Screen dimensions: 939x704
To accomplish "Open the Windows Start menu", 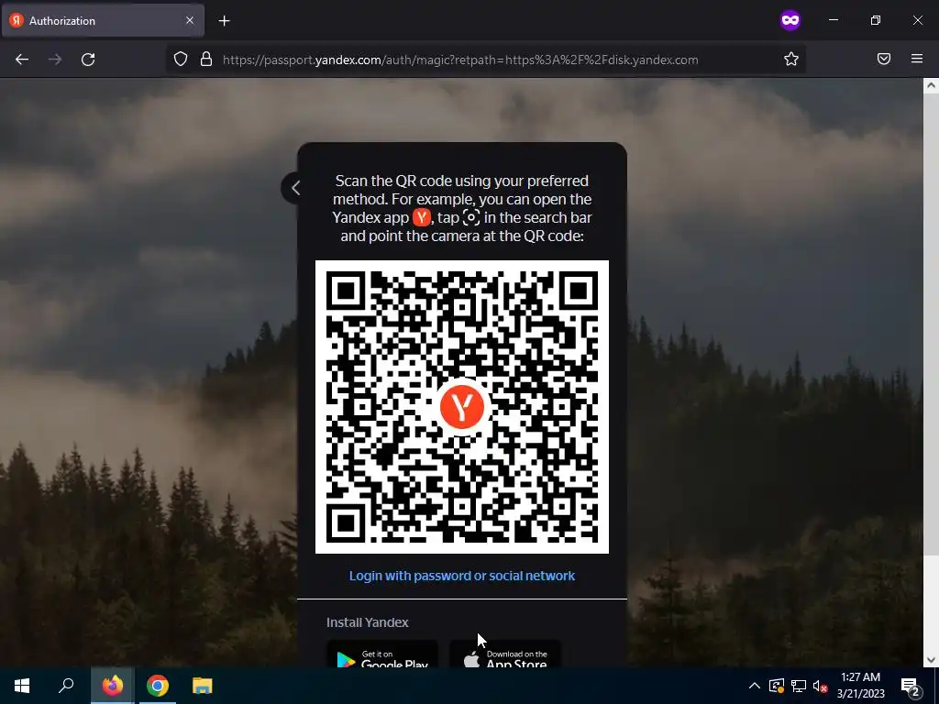I will [22, 686].
